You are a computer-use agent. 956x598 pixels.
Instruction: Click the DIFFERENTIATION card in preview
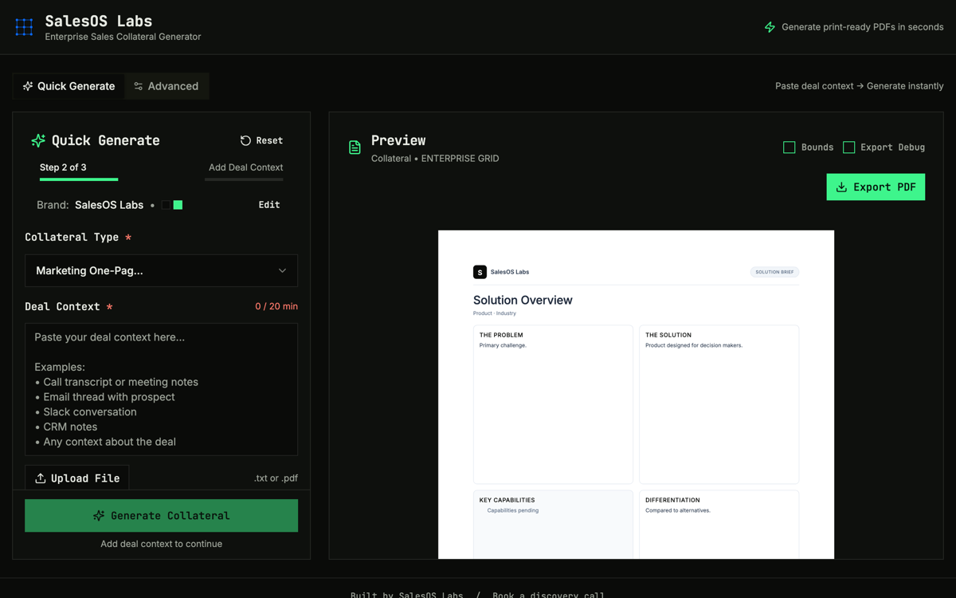click(x=719, y=525)
